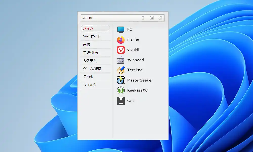Launch the vivaldi browser icon
Viewport: 253px width, 152px height.
coord(121,50)
